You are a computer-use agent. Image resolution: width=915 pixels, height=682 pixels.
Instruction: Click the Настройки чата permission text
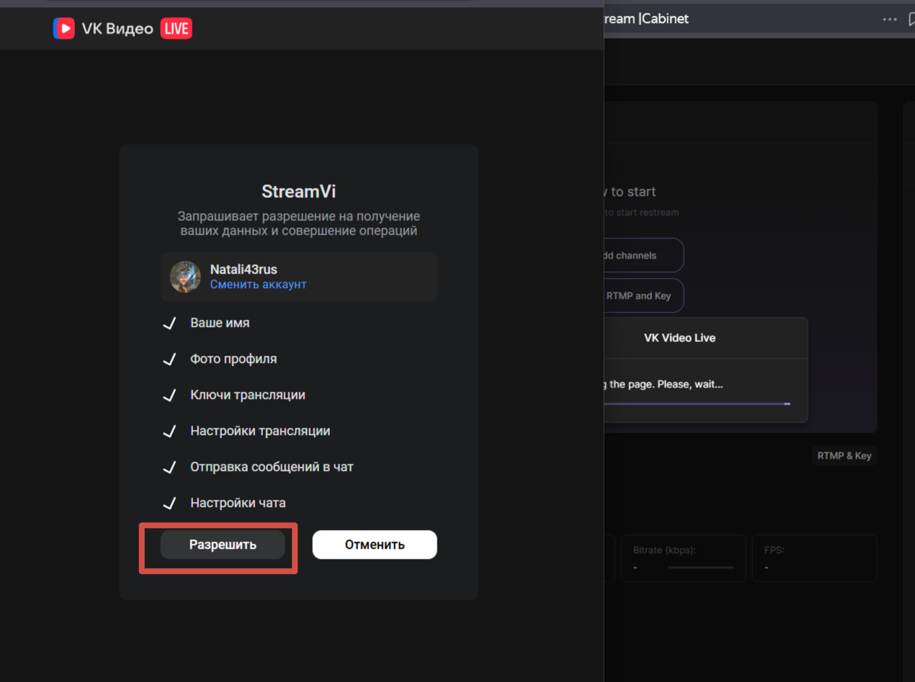(238, 503)
